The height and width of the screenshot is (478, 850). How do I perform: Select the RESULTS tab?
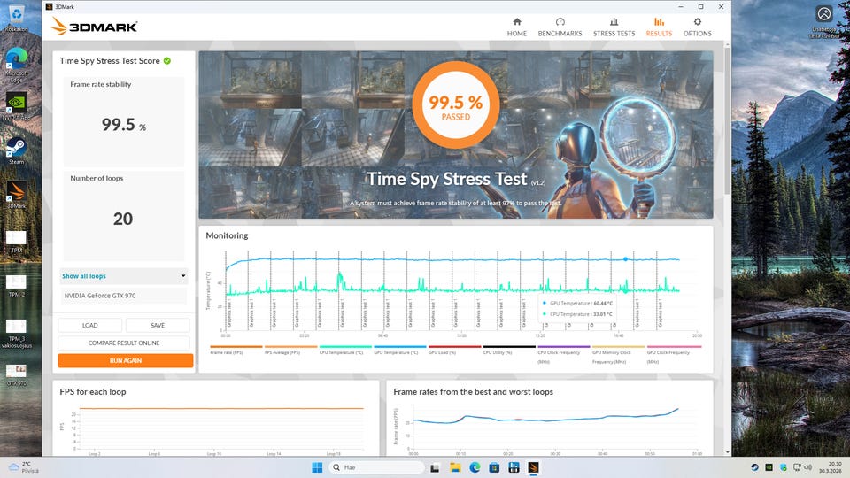point(659,27)
